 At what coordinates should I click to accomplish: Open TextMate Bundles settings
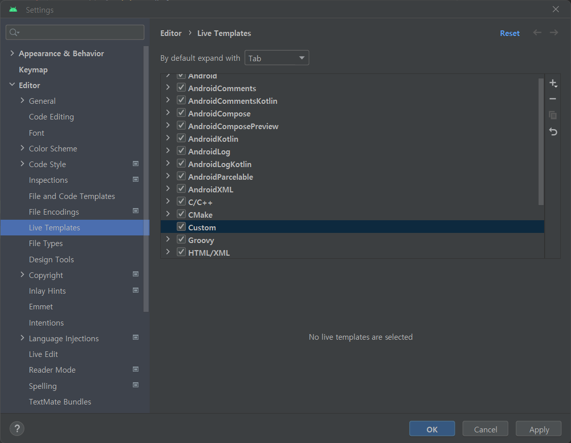point(60,401)
